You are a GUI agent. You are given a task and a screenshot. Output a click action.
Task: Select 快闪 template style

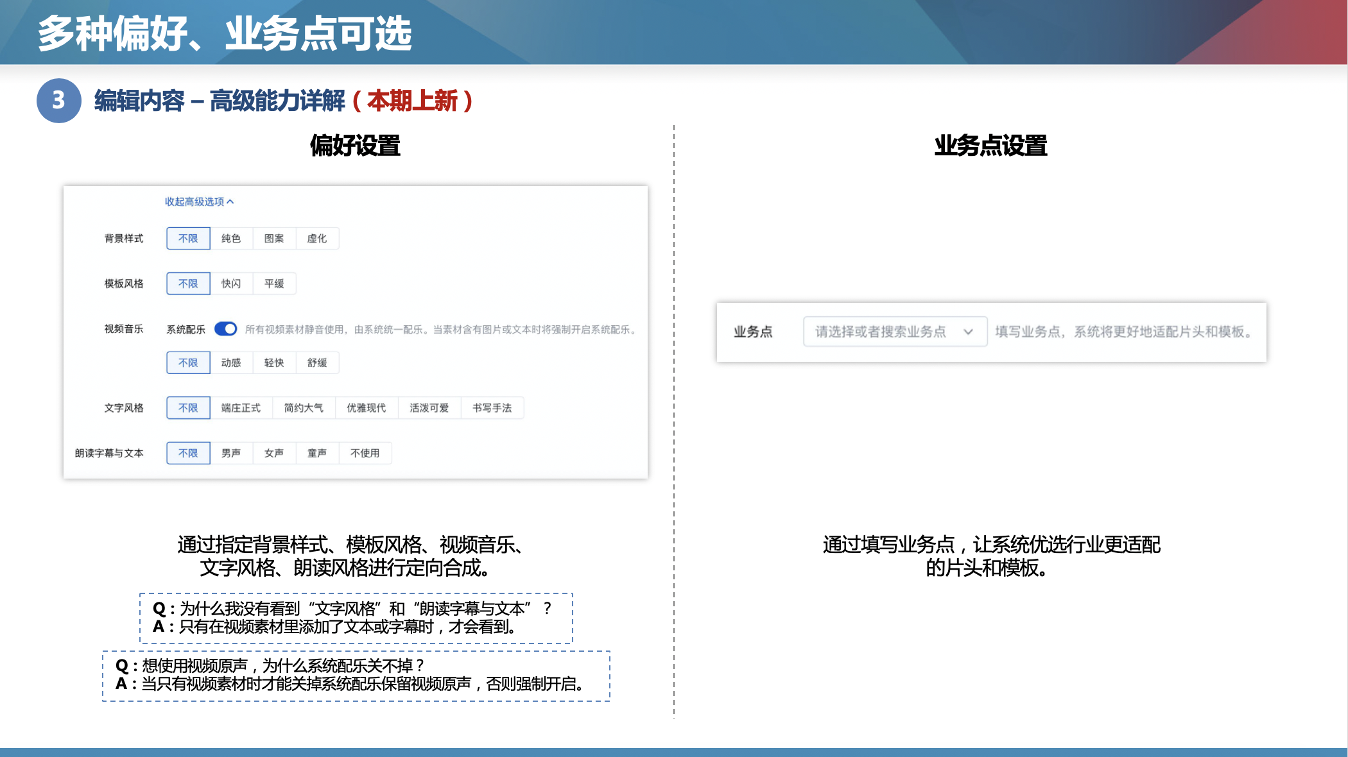231,284
